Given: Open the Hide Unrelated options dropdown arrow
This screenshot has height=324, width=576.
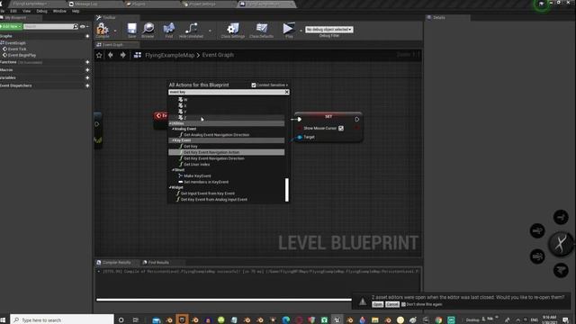Looking at the screenshot, I should coord(210,31).
